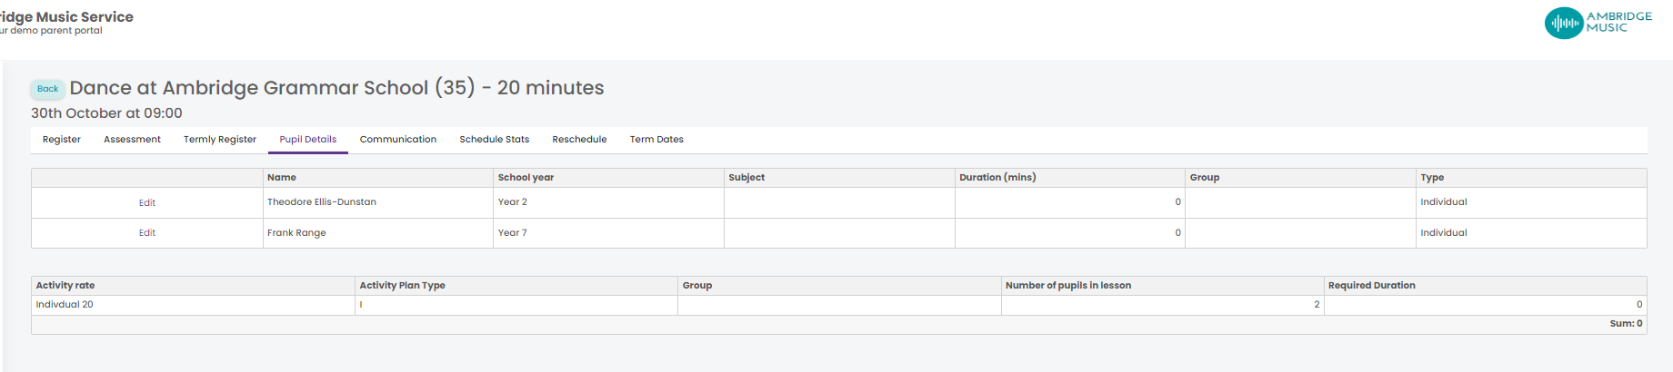This screenshot has width=1673, height=372.
Task: Open the Communication tab
Action: 398,140
